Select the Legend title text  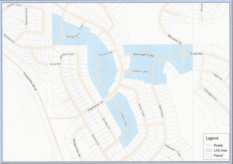pos(212,139)
